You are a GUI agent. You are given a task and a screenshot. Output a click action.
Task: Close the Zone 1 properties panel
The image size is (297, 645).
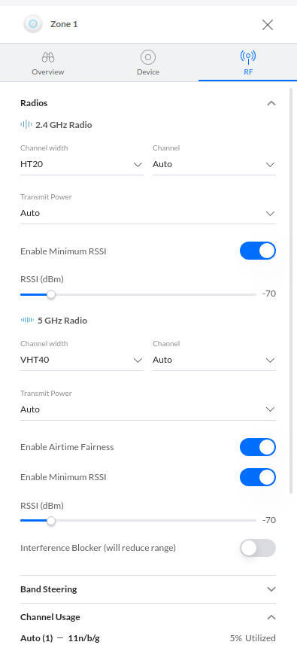[268, 25]
